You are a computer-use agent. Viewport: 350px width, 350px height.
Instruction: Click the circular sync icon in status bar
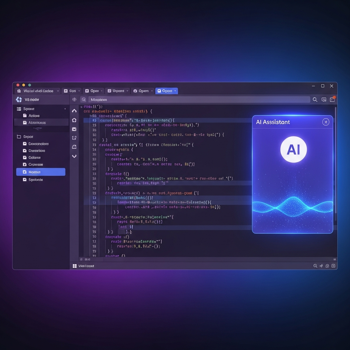tap(327, 266)
